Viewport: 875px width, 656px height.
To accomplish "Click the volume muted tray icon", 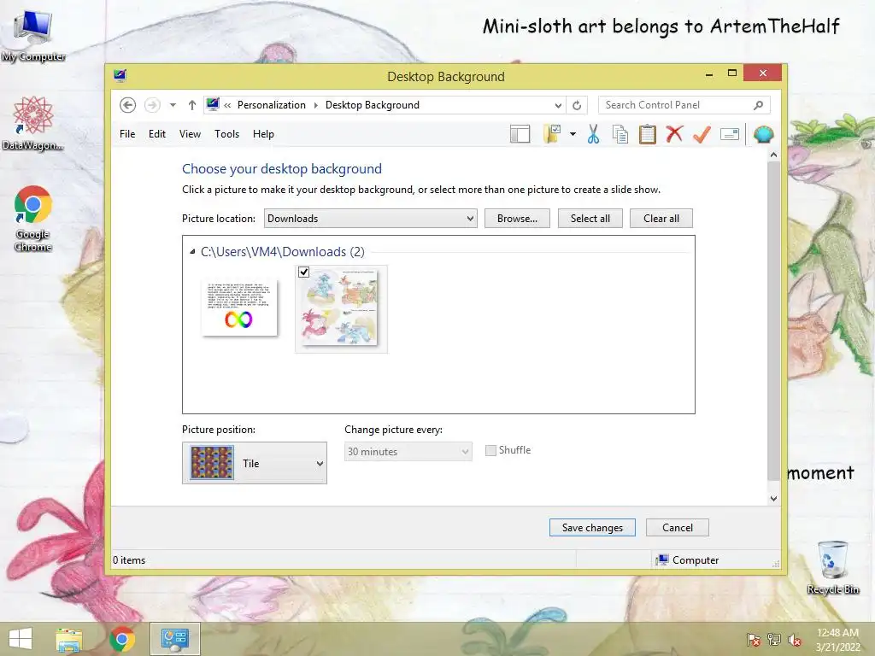I will coord(795,639).
